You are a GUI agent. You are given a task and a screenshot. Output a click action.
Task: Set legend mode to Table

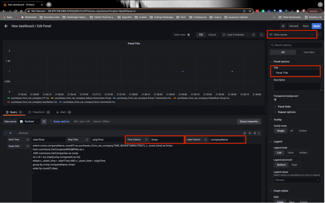click(x=290, y=153)
